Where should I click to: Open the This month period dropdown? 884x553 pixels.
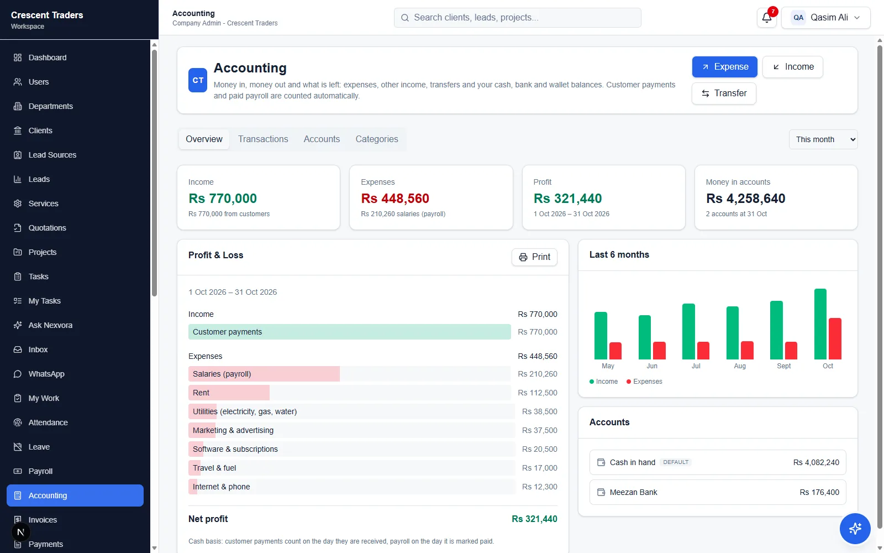click(823, 139)
